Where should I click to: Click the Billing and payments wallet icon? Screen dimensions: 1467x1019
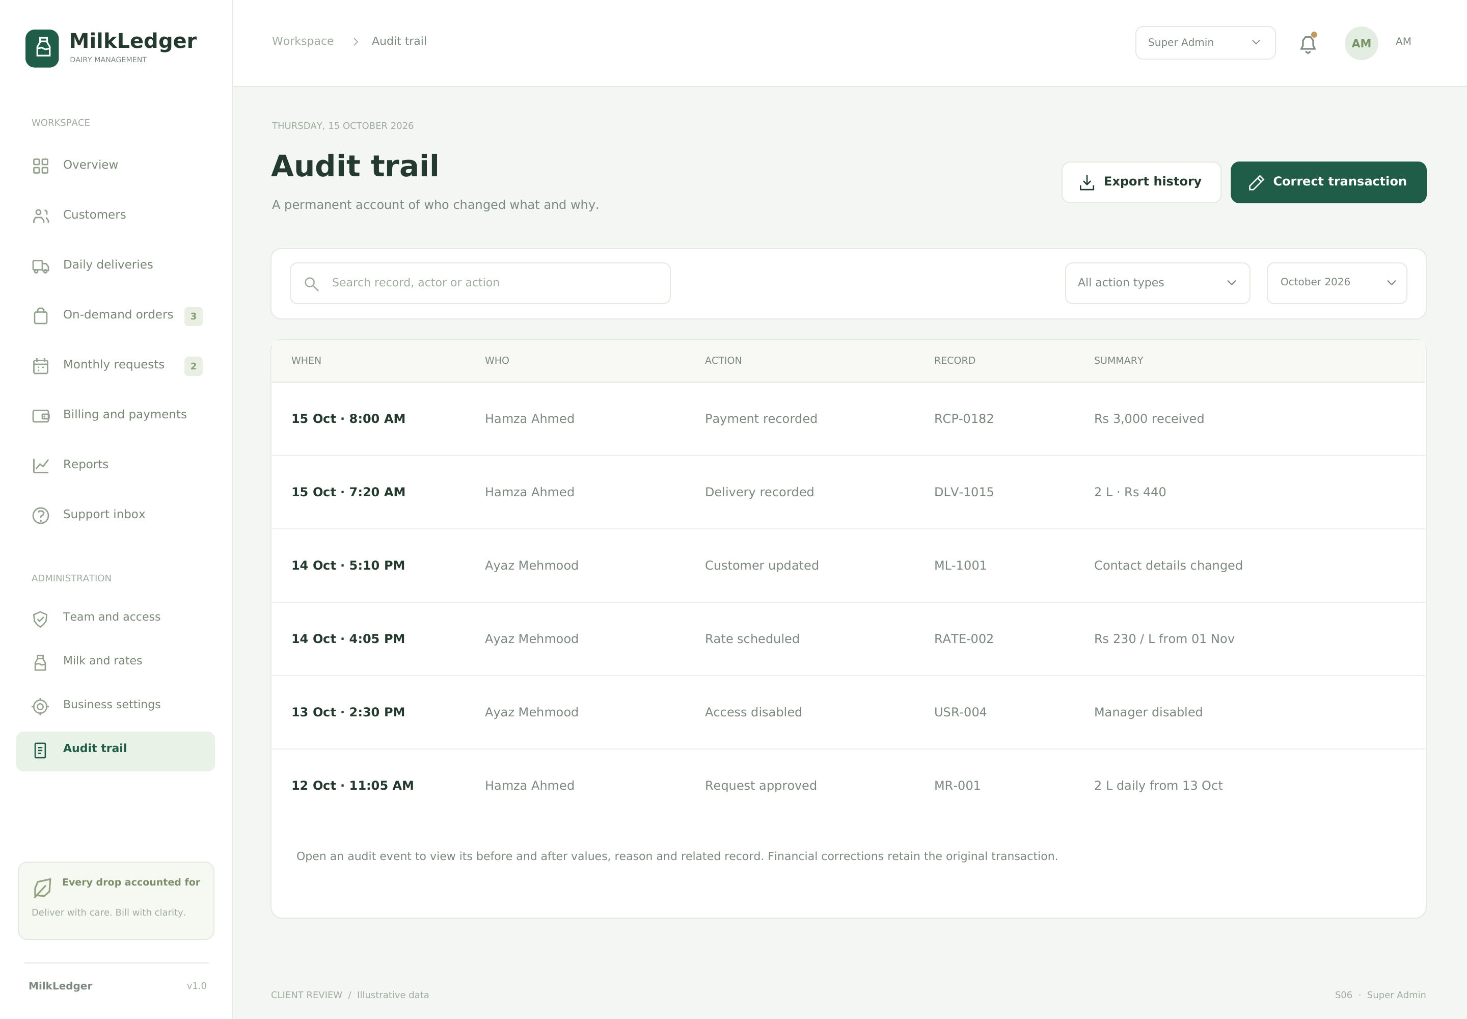41,416
